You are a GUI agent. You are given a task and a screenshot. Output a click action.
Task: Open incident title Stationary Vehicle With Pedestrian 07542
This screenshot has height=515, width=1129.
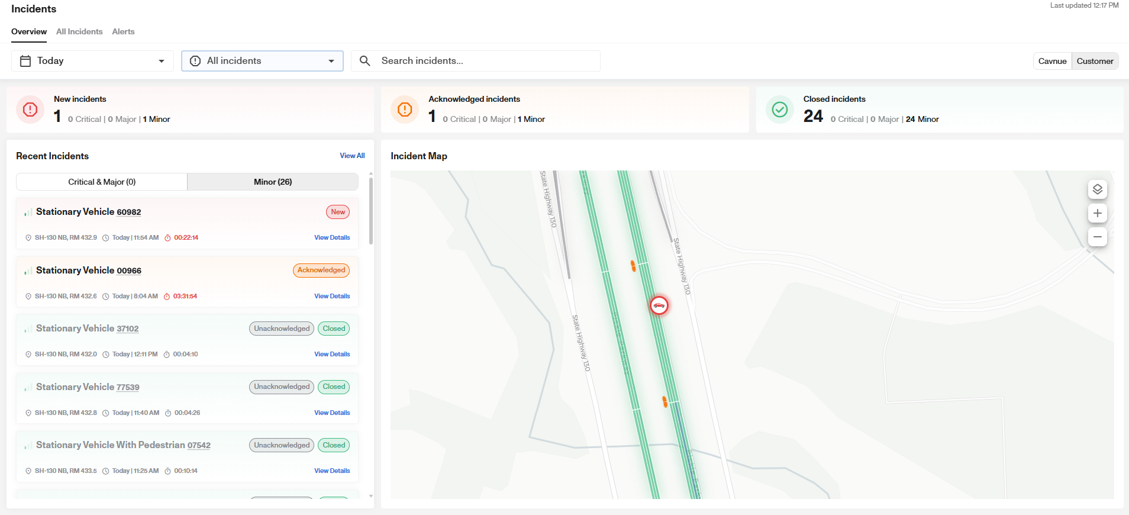coord(123,445)
